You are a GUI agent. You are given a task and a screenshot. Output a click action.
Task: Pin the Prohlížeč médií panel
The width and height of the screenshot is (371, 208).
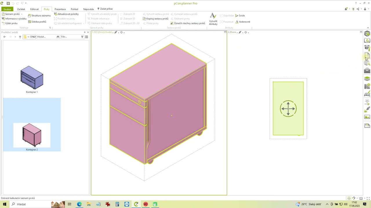click(85, 32)
